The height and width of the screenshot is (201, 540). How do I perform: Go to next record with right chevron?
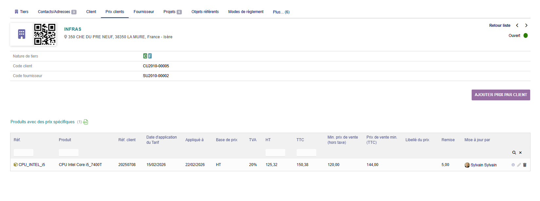pos(526,25)
